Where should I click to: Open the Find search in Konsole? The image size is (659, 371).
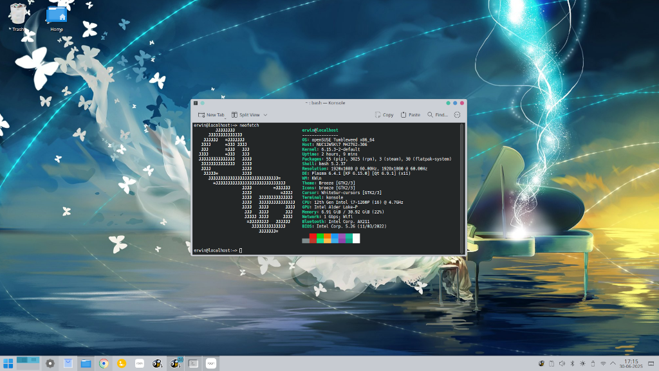point(438,114)
